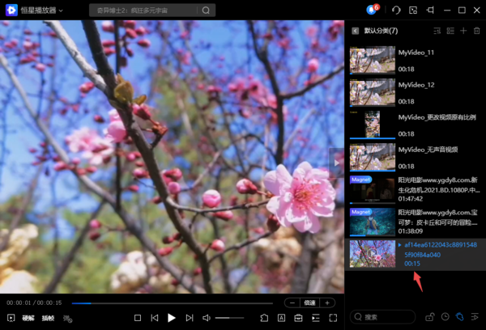486x330 pixels.
Task: Click the blue footprint tracking icon
Action: (x=459, y=317)
